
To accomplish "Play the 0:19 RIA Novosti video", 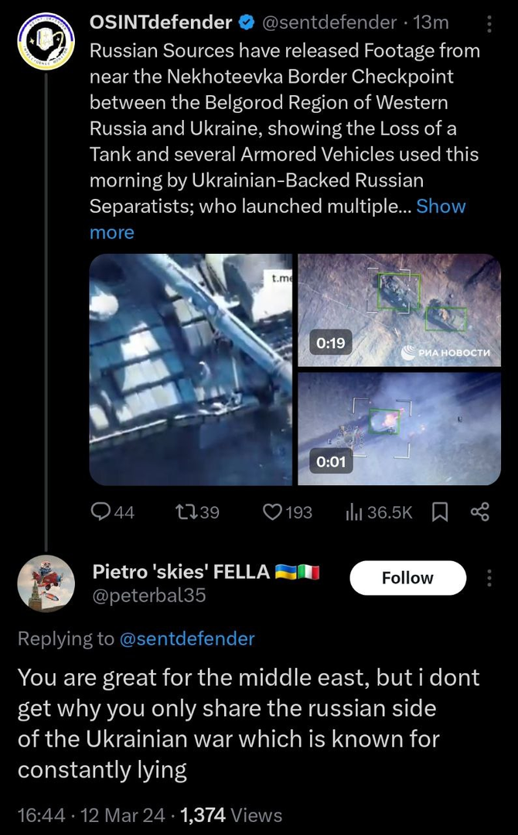I will pyautogui.click(x=399, y=310).
